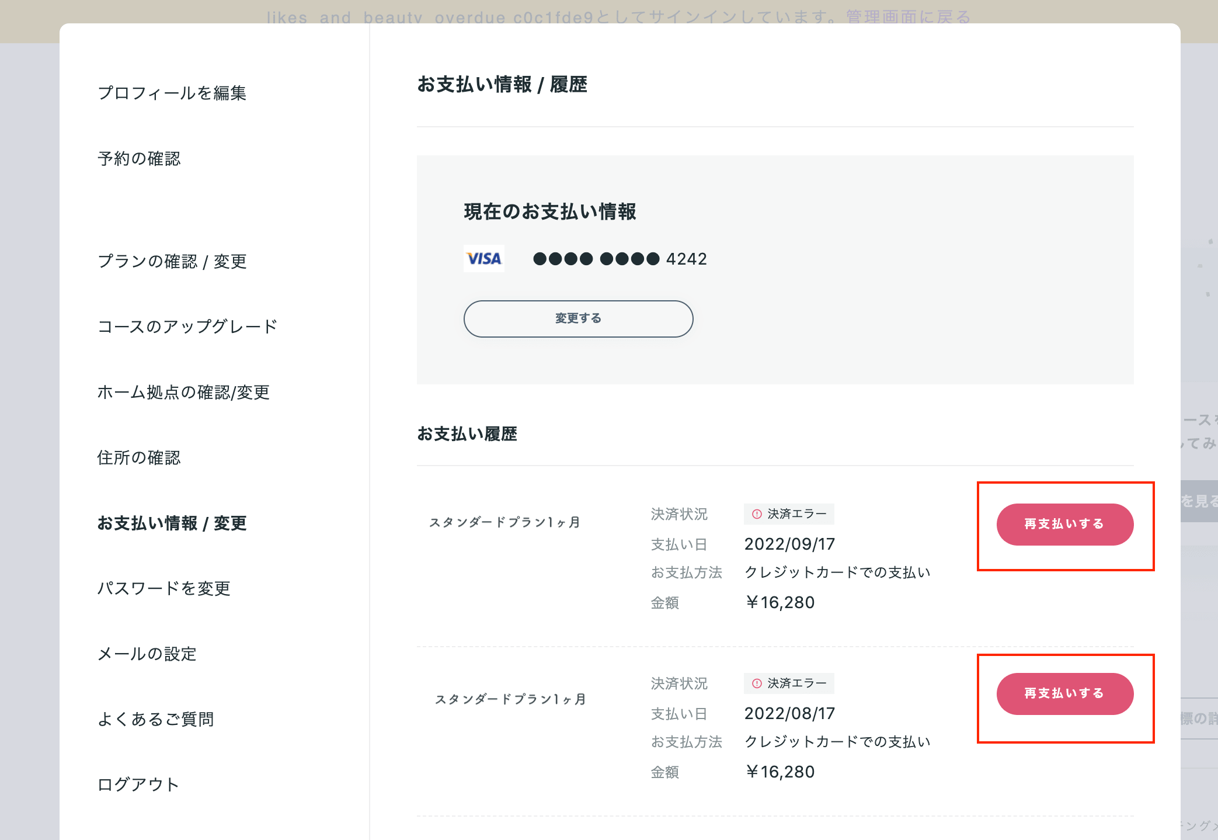Click ログアウト in the sidebar
1218x840 pixels.
[x=138, y=785]
